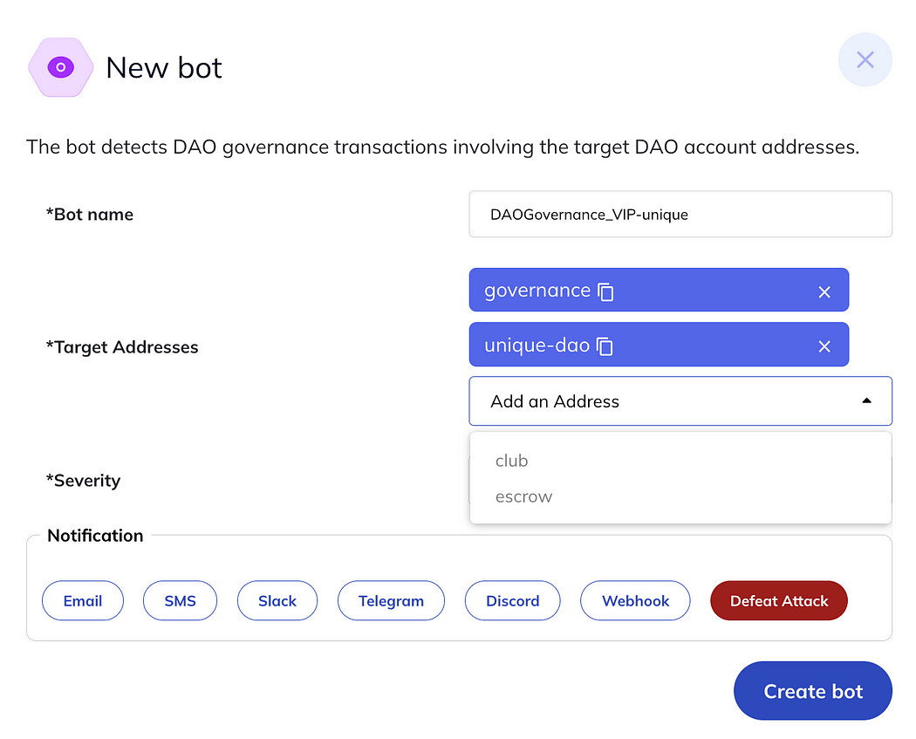The width and height of the screenshot is (916, 739).
Task: Enable SMS notification
Action: (180, 600)
